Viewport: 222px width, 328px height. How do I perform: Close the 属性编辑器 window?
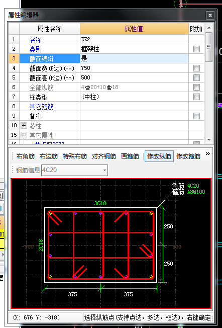tap(210, 15)
